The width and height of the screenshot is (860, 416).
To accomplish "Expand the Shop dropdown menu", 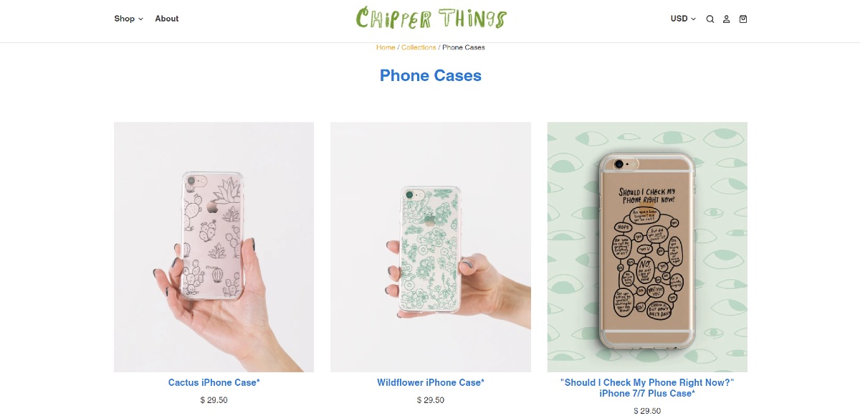I will click(128, 19).
